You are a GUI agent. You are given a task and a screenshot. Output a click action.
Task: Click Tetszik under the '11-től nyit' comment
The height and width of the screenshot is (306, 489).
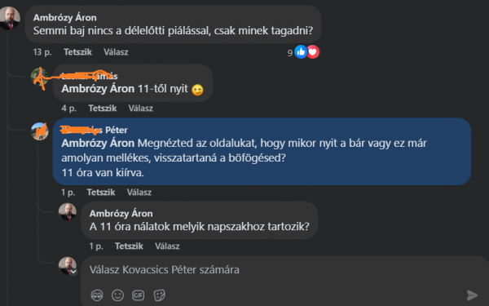(103, 108)
